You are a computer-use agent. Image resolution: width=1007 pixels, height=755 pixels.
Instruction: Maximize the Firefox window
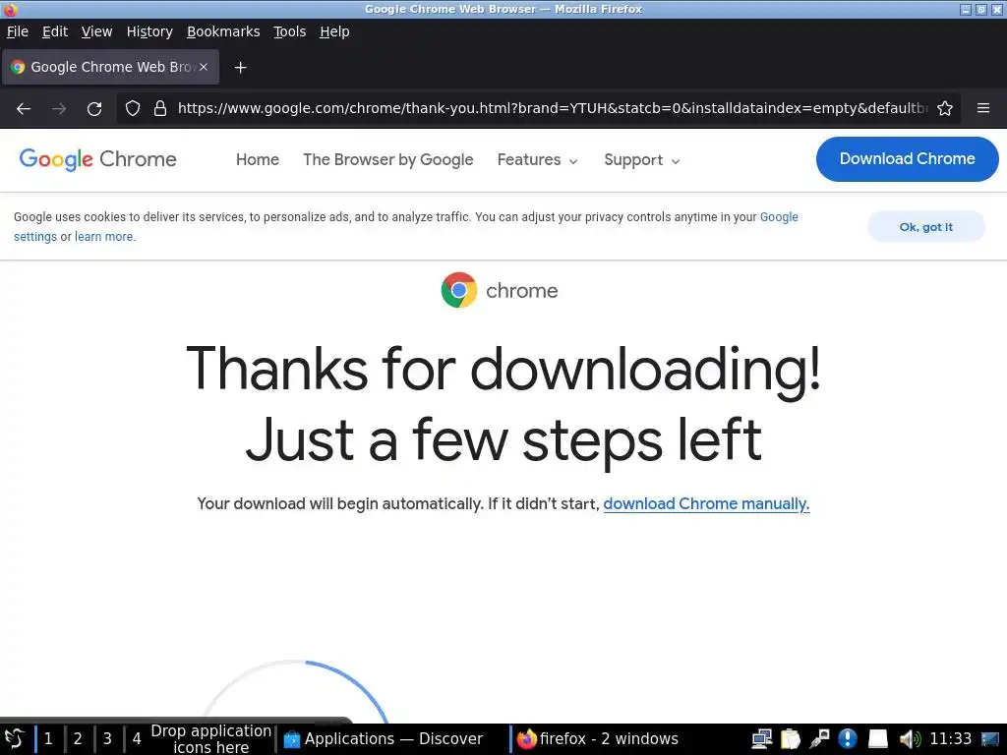point(980,10)
